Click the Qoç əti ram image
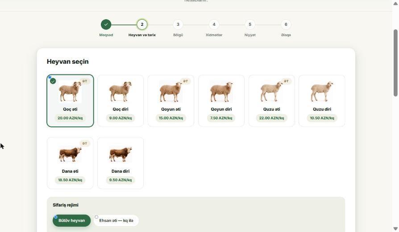The height and width of the screenshot is (232, 399). (x=70, y=92)
